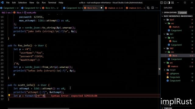
Task: Open editor More Actions ellipsis
Action: 157,8
